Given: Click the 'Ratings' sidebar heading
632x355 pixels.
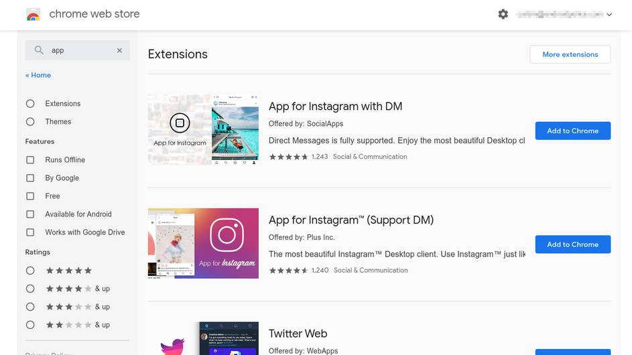Looking at the screenshot, I should point(38,253).
